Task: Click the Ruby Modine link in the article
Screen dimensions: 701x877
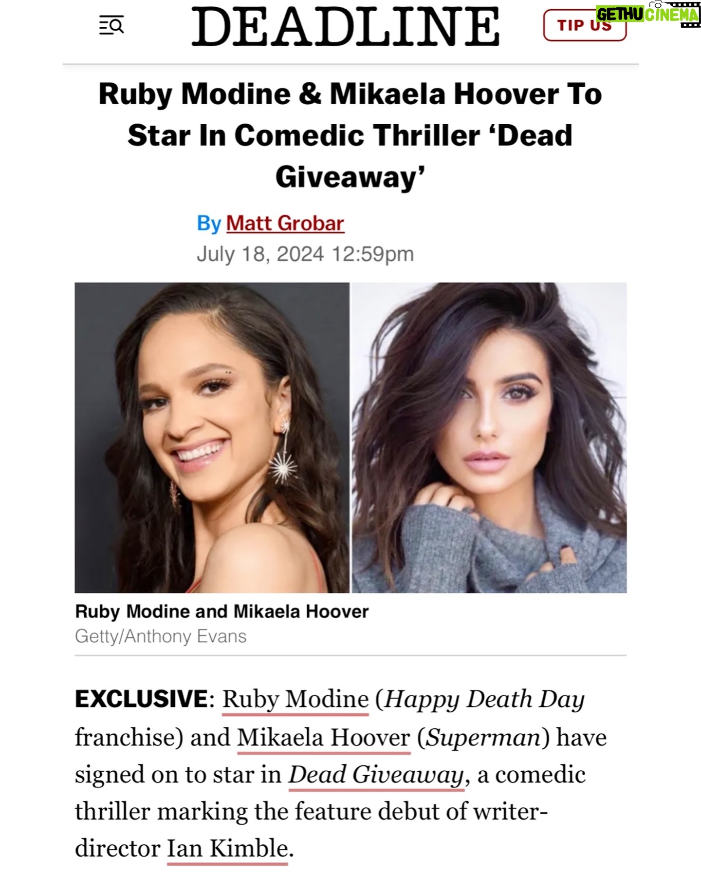Action: (x=295, y=700)
